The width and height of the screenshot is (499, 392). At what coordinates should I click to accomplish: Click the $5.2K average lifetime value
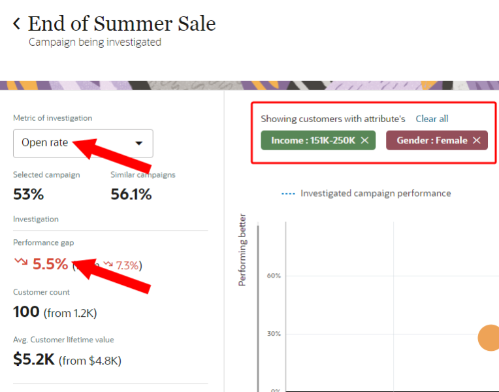coord(33,359)
